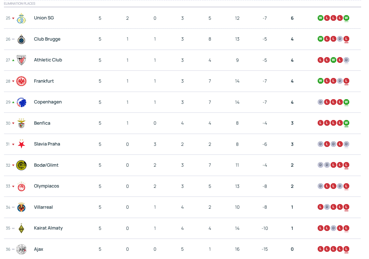Click the Frankfurt eagle crest
The image size is (369, 259).
22,81
